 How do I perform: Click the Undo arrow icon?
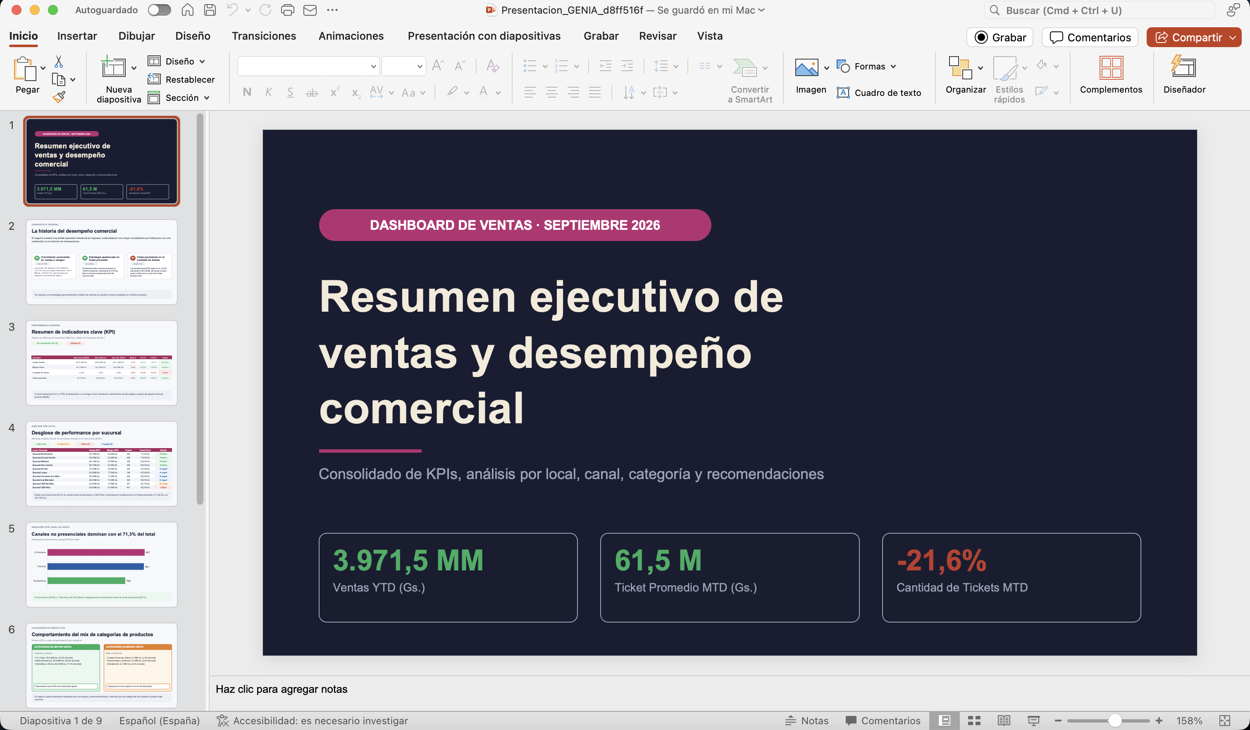(233, 10)
